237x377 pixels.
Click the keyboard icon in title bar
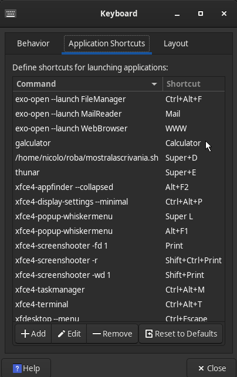click(x=11, y=13)
